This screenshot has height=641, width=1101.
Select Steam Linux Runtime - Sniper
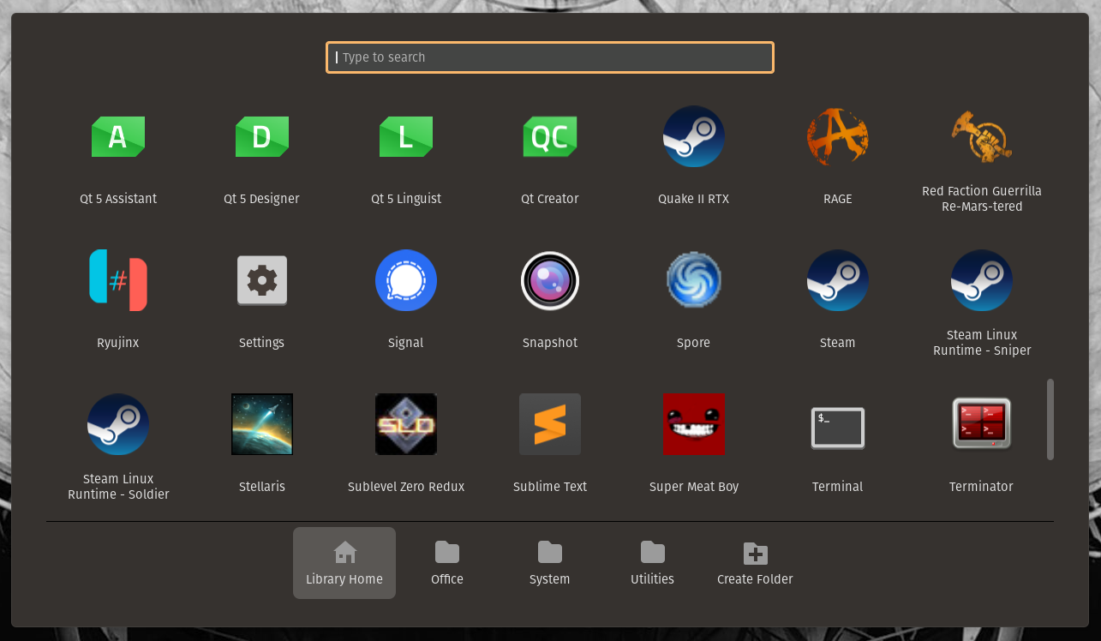982,281
